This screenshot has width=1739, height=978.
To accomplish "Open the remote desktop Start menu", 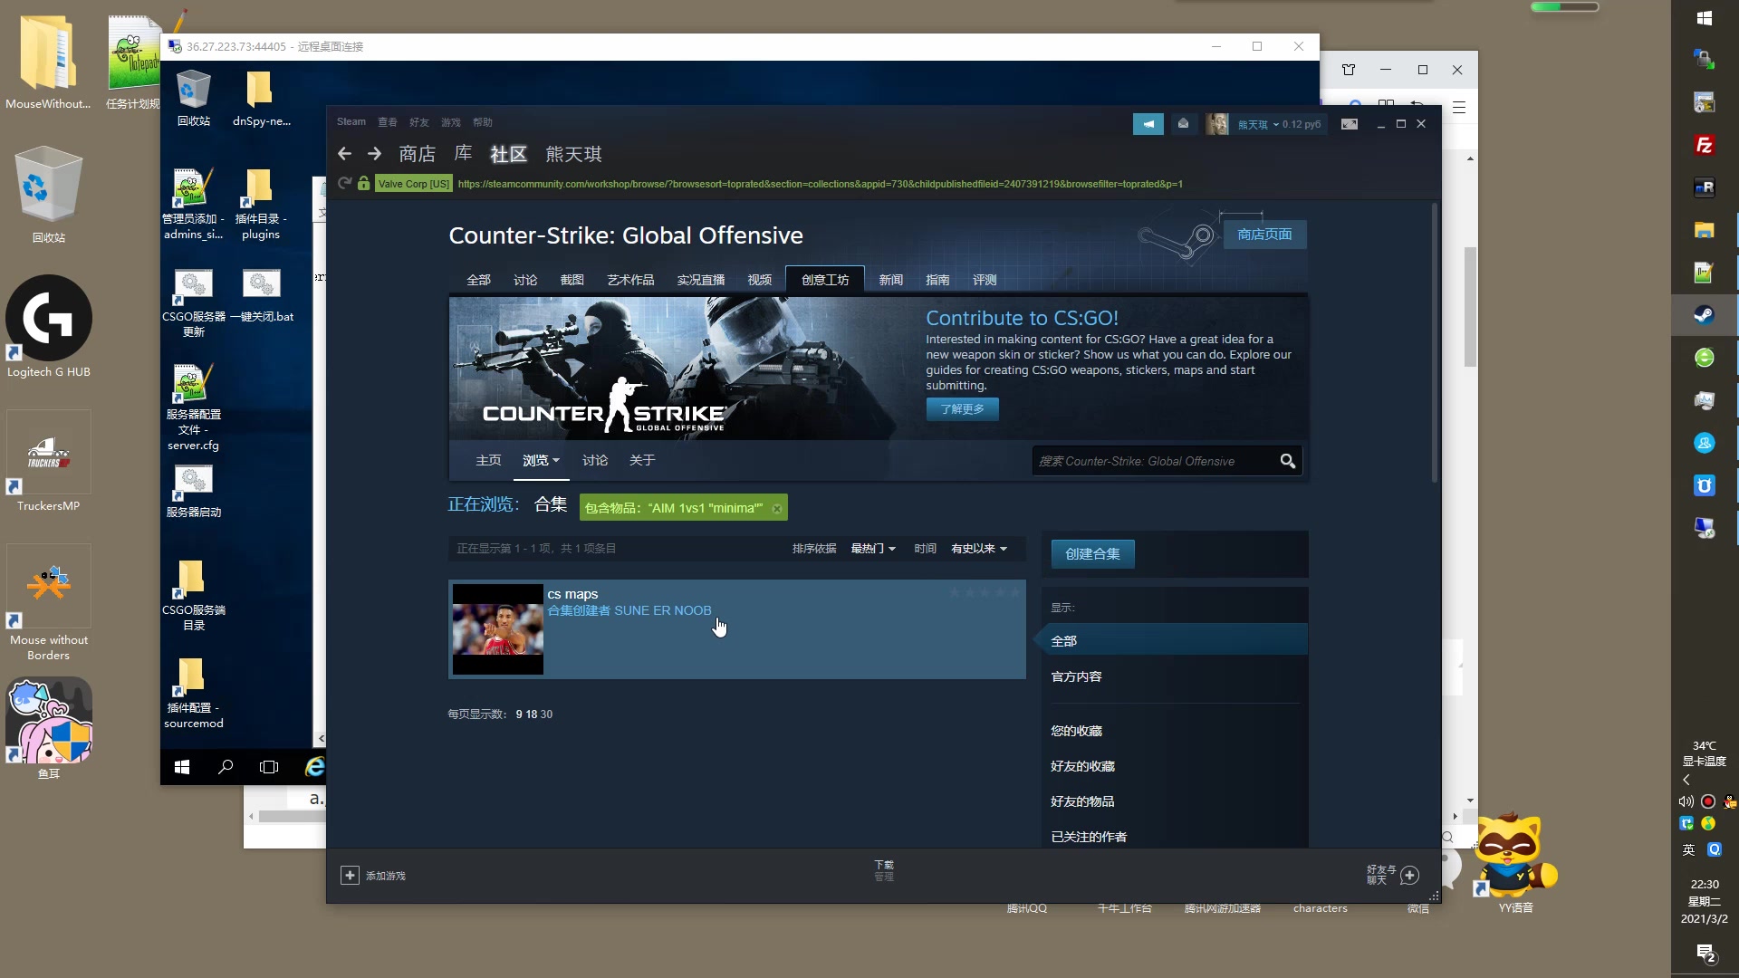I will click(x=182, y=767).
